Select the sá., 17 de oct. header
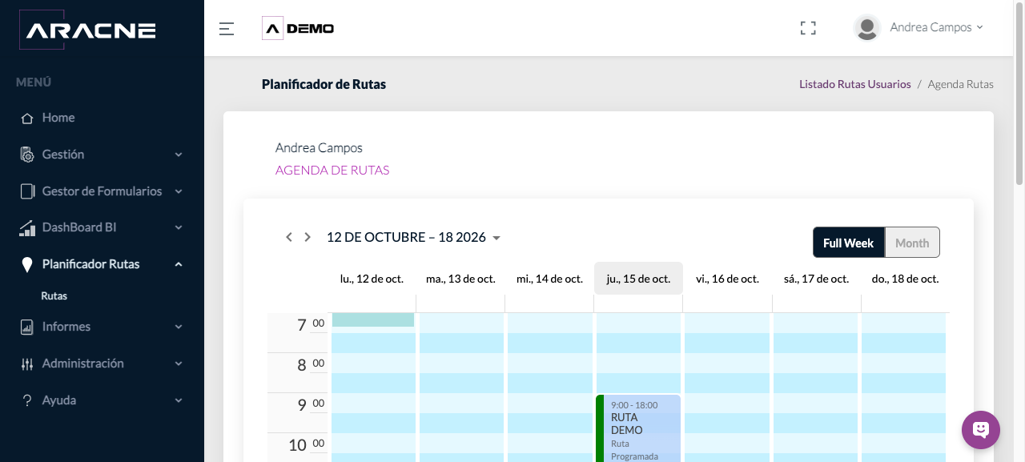The width and height of the screenshot is (1025, 462). [x=816, y=279]
